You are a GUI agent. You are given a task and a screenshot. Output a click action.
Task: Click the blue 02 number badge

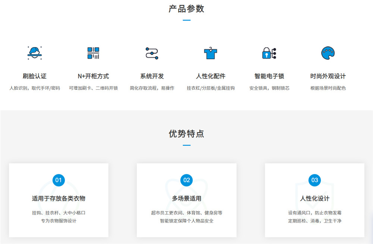pyautogui.click(x=186, y=180)
